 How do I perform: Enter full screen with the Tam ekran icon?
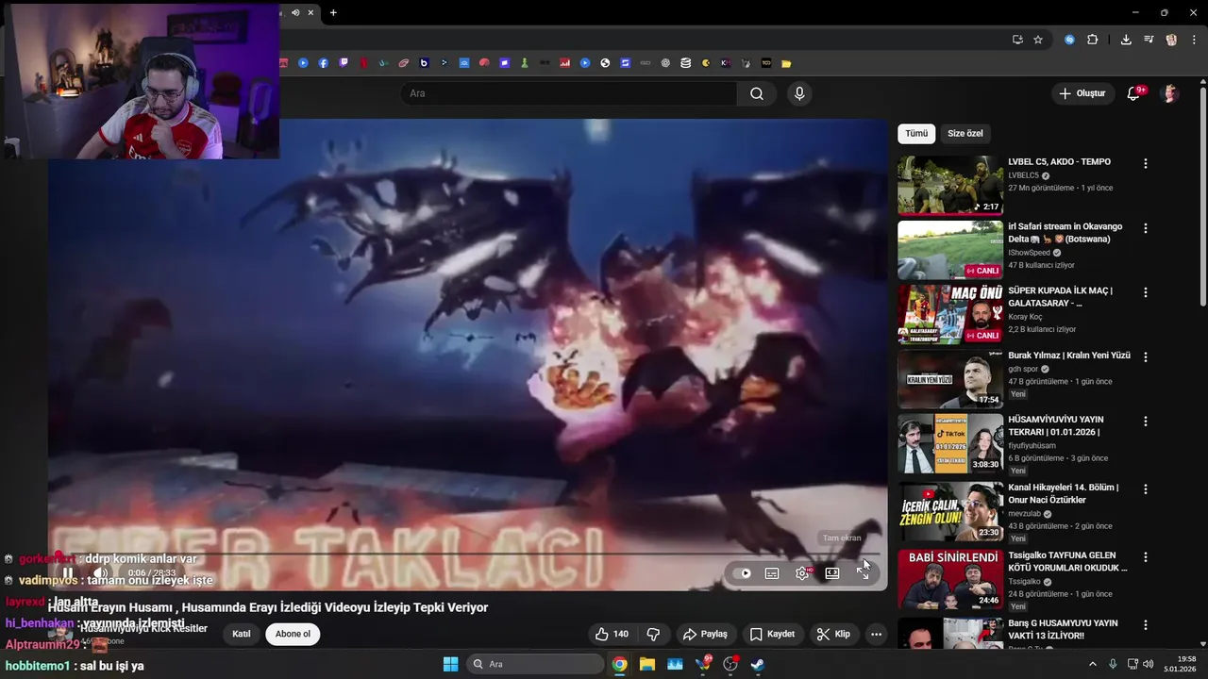(x=863, y=573)
